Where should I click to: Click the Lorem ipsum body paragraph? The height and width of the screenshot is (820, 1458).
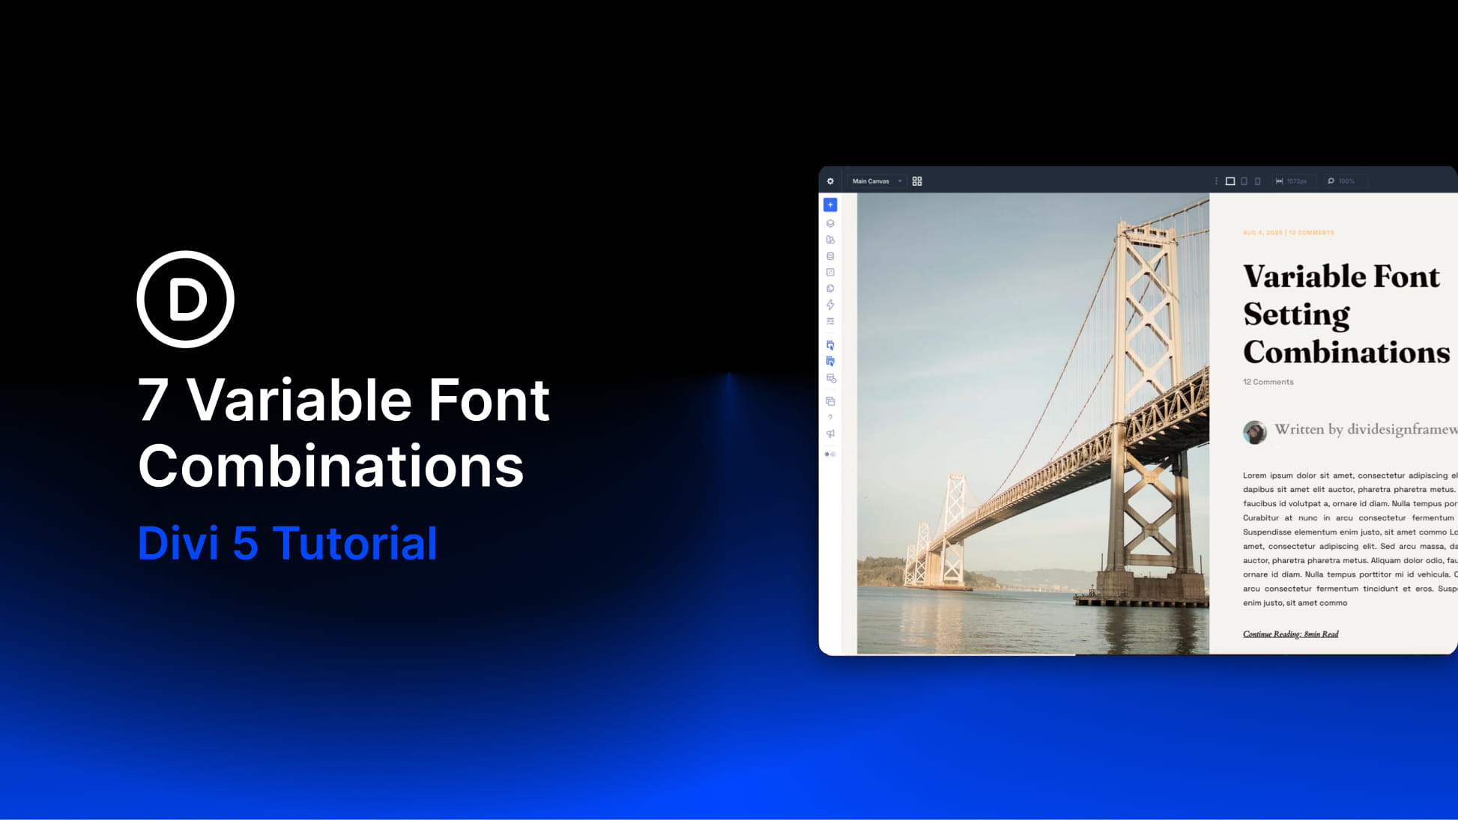pos(1350,539)
